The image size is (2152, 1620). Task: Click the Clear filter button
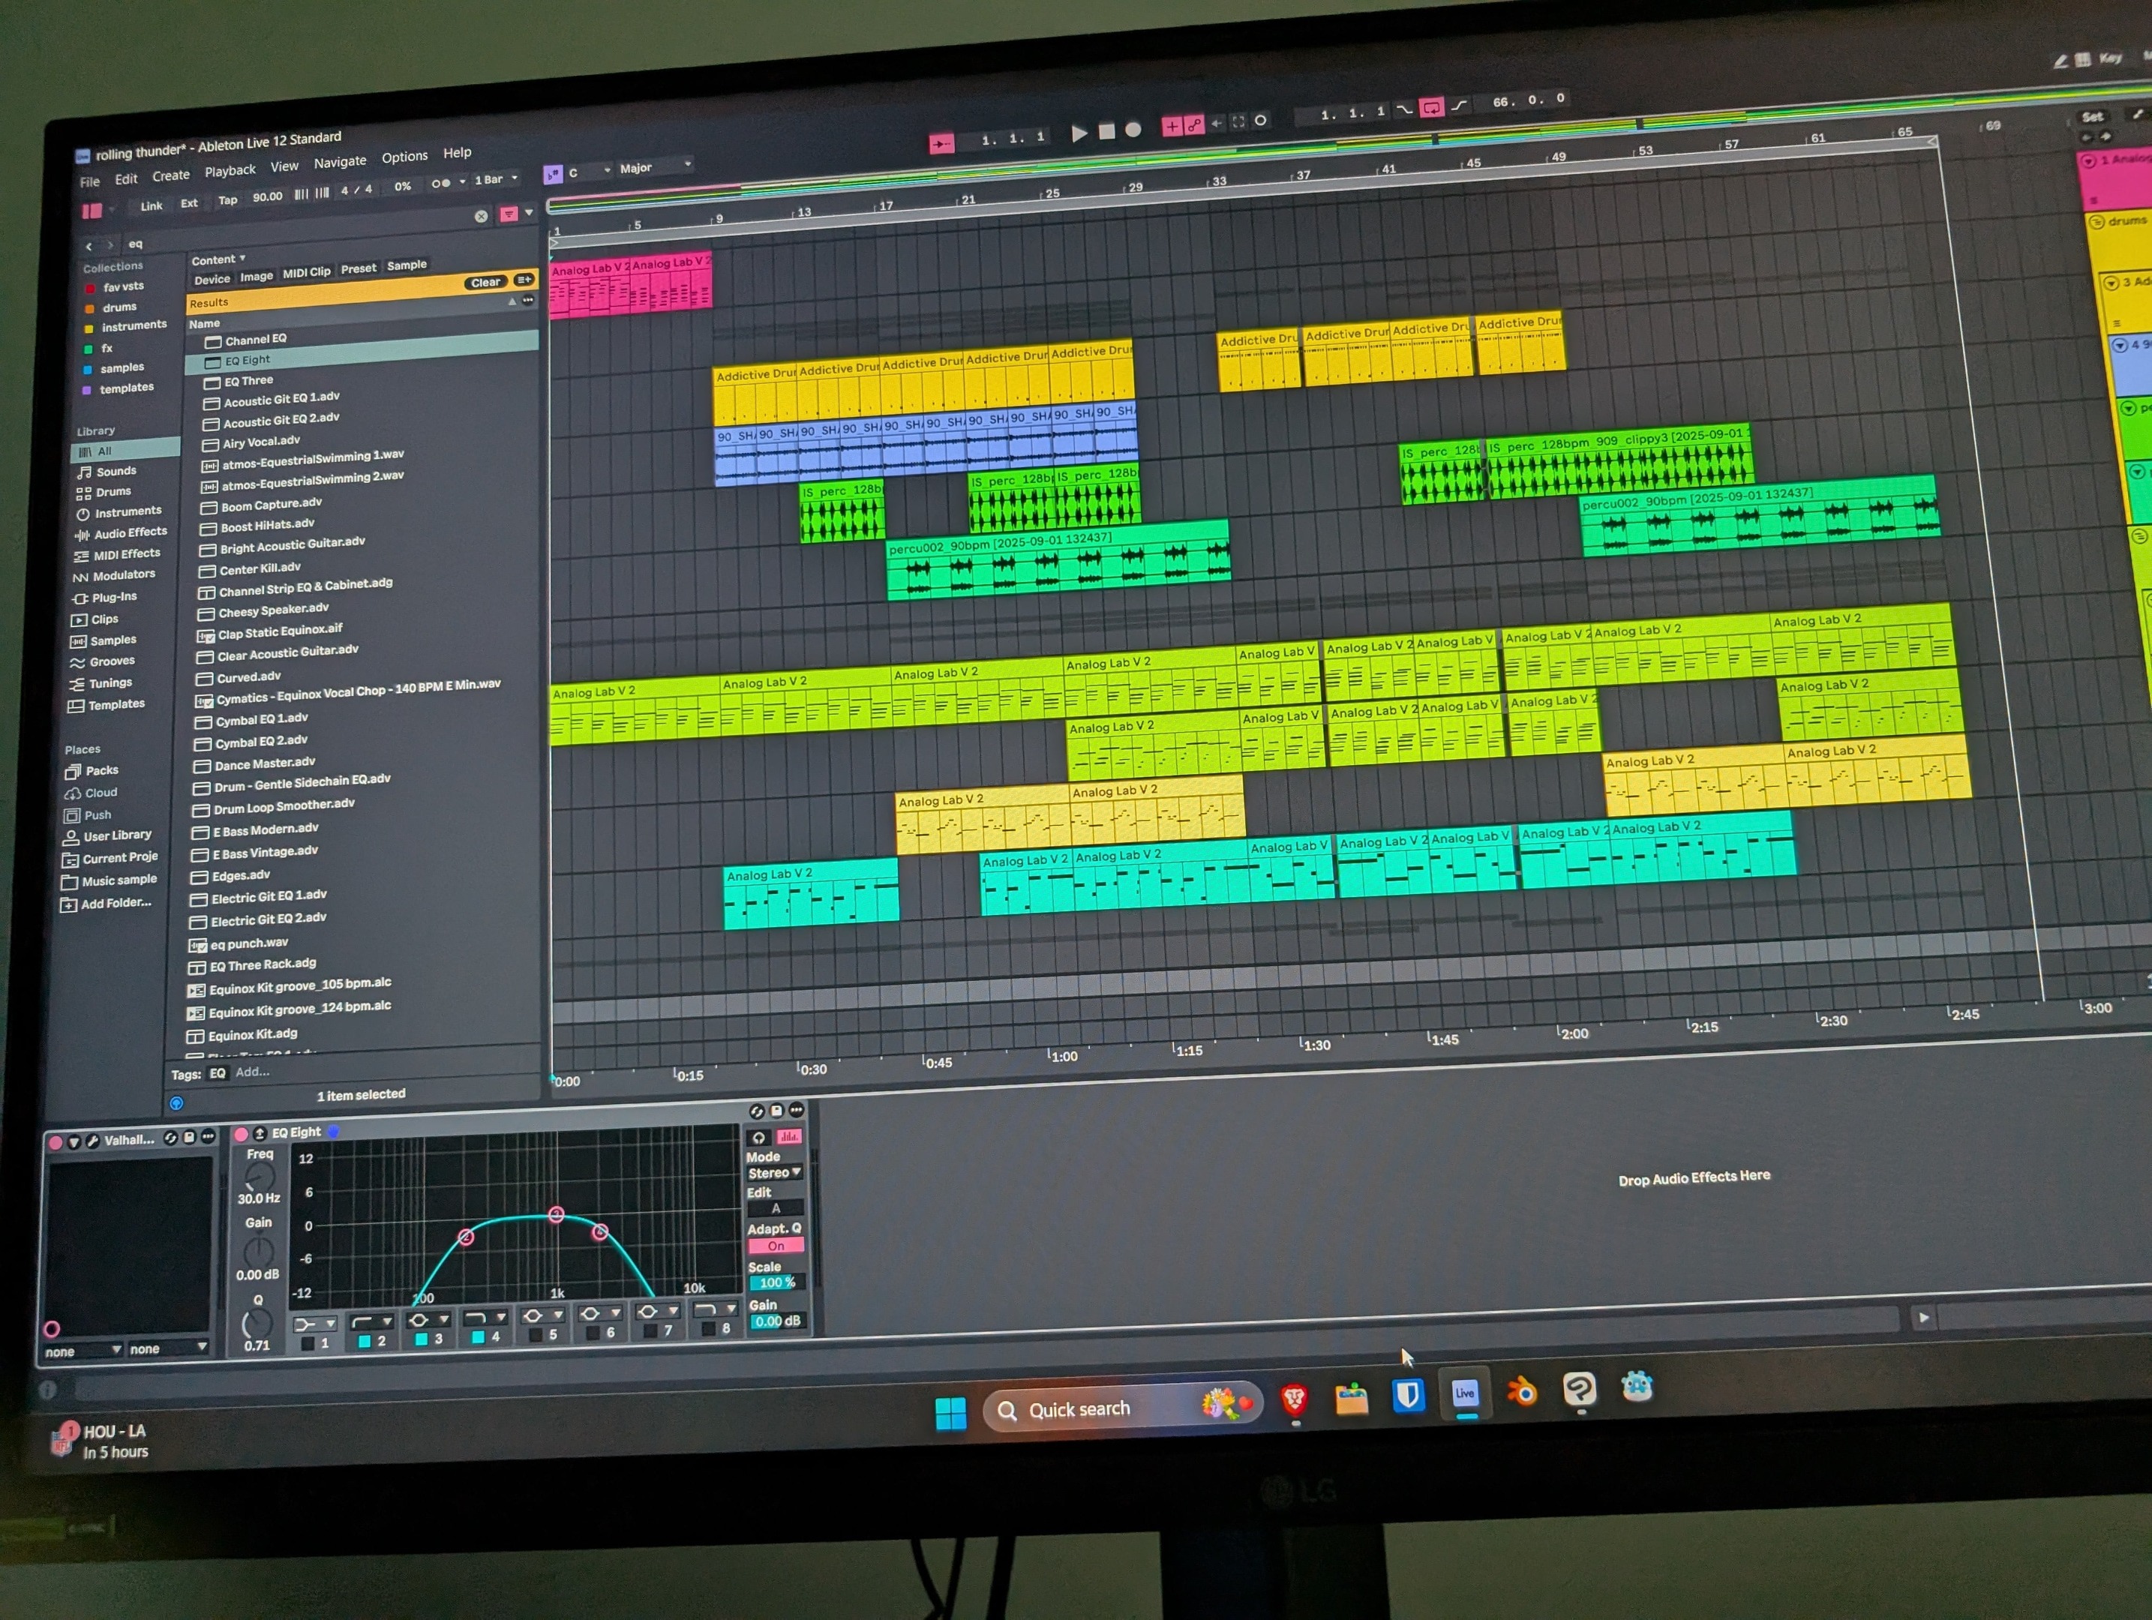(485, 282)
